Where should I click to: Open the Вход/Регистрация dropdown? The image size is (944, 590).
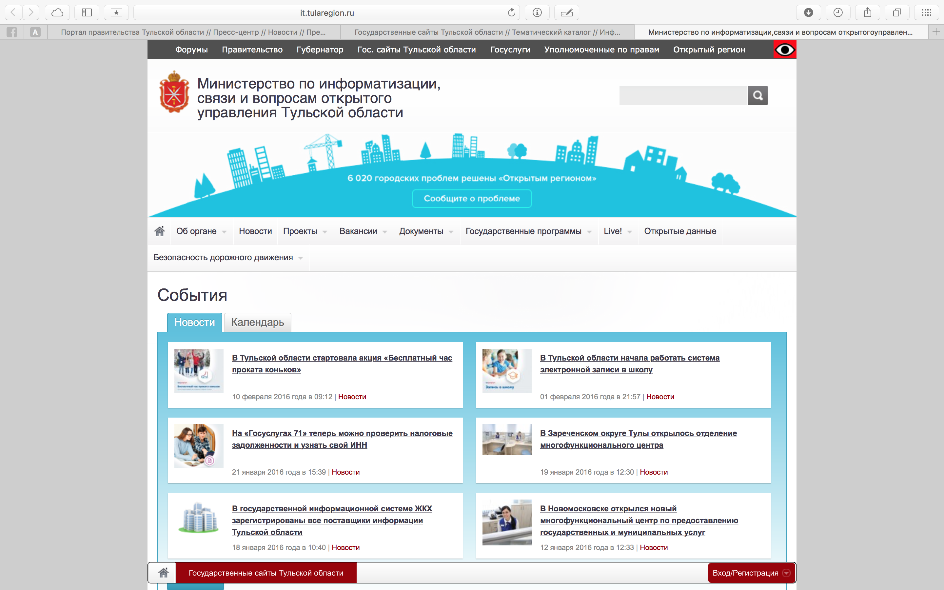751,573
